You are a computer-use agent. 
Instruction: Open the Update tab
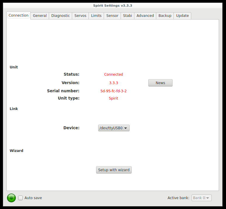[182, 16]
